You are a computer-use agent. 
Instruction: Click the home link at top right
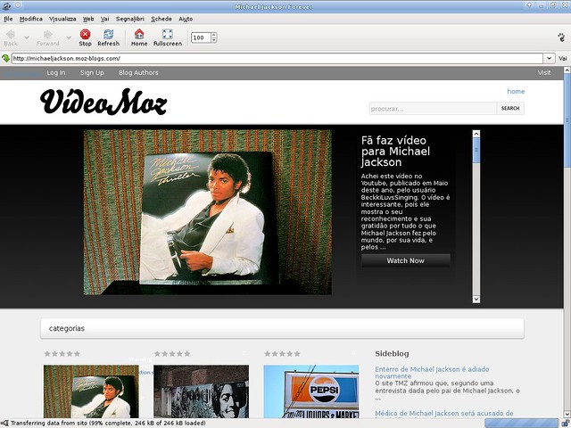pos(516,91)
